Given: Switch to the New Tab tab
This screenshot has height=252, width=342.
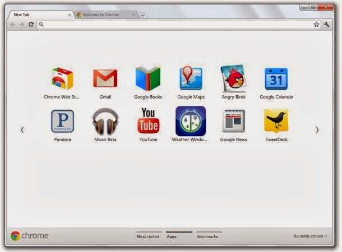Looking at the screenshot, I should click(40, 15).
